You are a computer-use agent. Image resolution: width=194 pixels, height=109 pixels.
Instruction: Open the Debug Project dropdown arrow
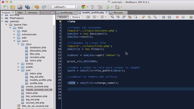(121, 7)
